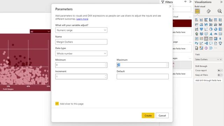Image resolution: width=224 pixels, height=126 pixels.
Task: Click Add drill-through fields here well
Action: (208, 80)
